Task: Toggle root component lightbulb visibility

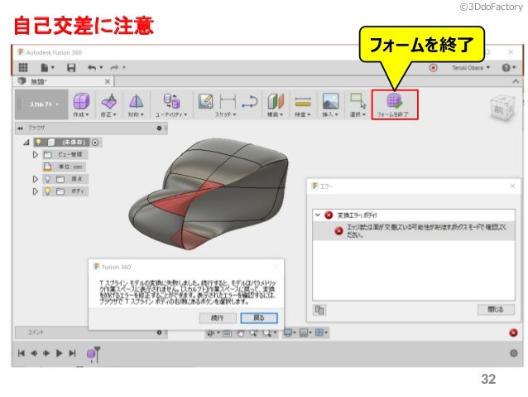Action: tap(39, 143)
